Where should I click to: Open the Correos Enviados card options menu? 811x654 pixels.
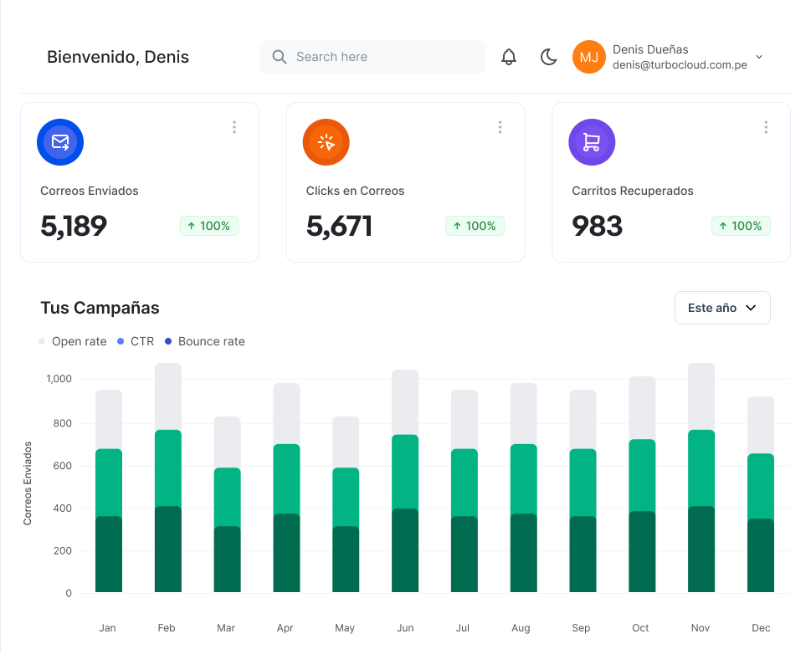[x=234, y=127]
